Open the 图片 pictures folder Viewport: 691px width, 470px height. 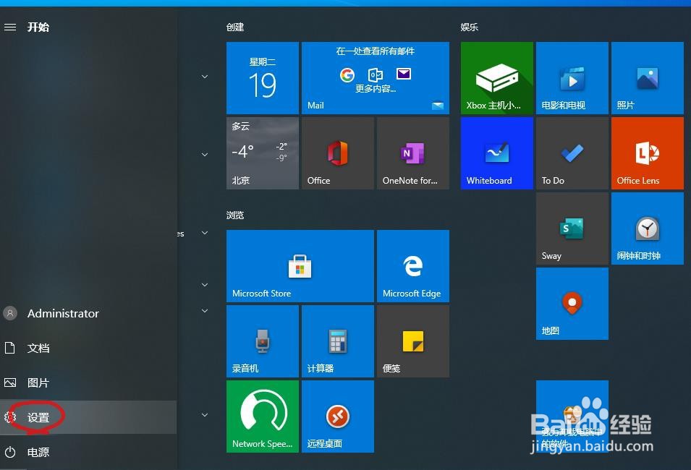88,383
